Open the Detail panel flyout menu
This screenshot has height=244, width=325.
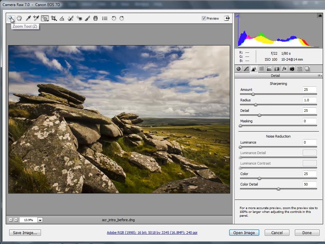pyautogui.click(x=320, y=76)
